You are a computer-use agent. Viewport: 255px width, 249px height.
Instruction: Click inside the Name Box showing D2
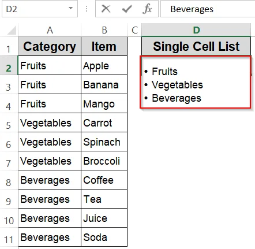(x=35, y=9)
